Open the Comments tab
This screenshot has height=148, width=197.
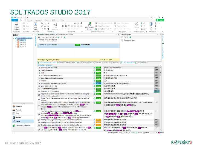(97, 63)
